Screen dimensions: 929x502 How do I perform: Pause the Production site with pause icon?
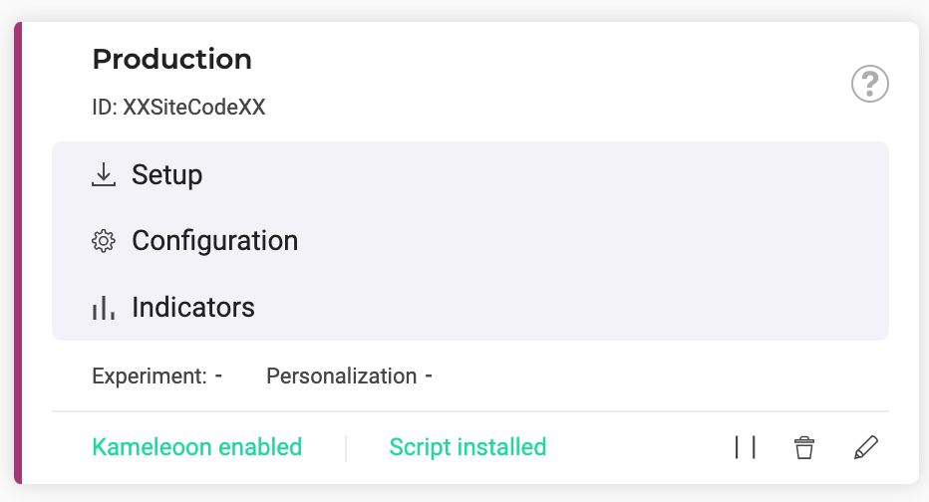click(x=745, y=448)
